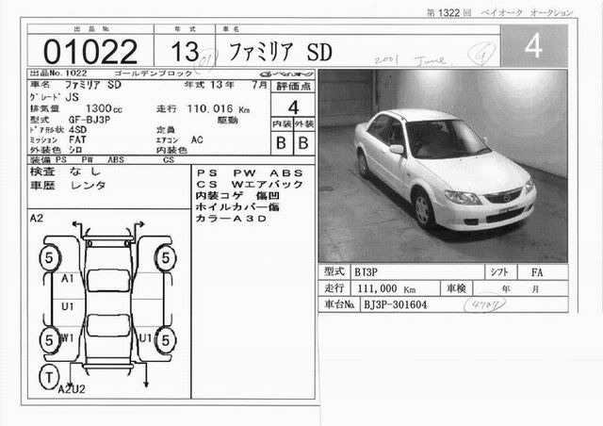Select the 型式 value BJ3P under the photo
Screen dimensions: 603x426
[367, 272]
